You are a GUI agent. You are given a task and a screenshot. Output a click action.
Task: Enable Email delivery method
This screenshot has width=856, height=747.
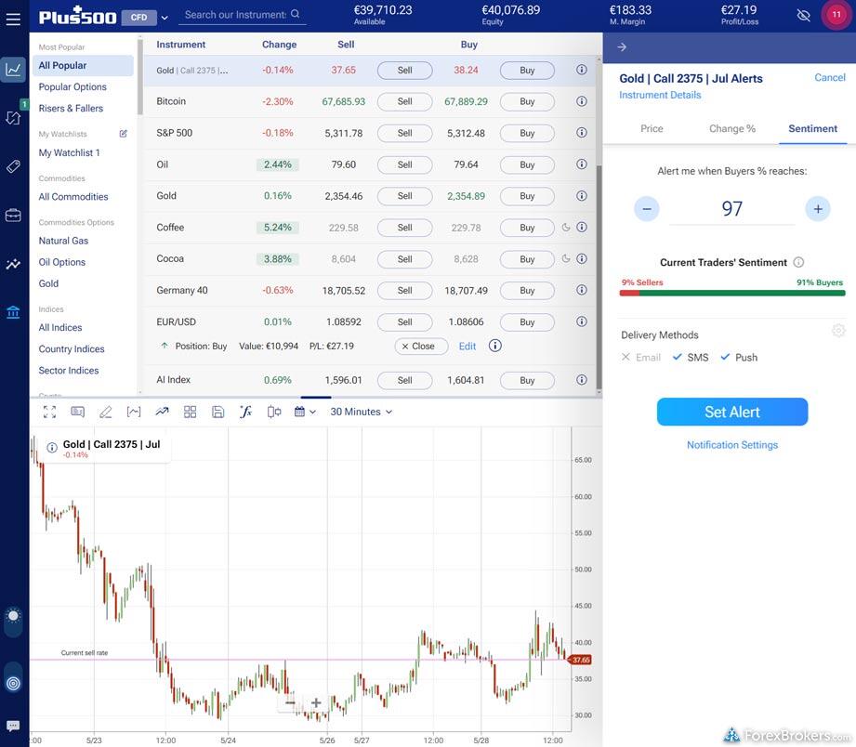[639, 357]
